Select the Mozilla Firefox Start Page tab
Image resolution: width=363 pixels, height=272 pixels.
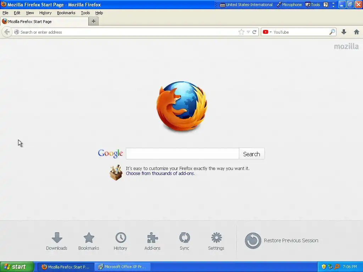(44, 22)
